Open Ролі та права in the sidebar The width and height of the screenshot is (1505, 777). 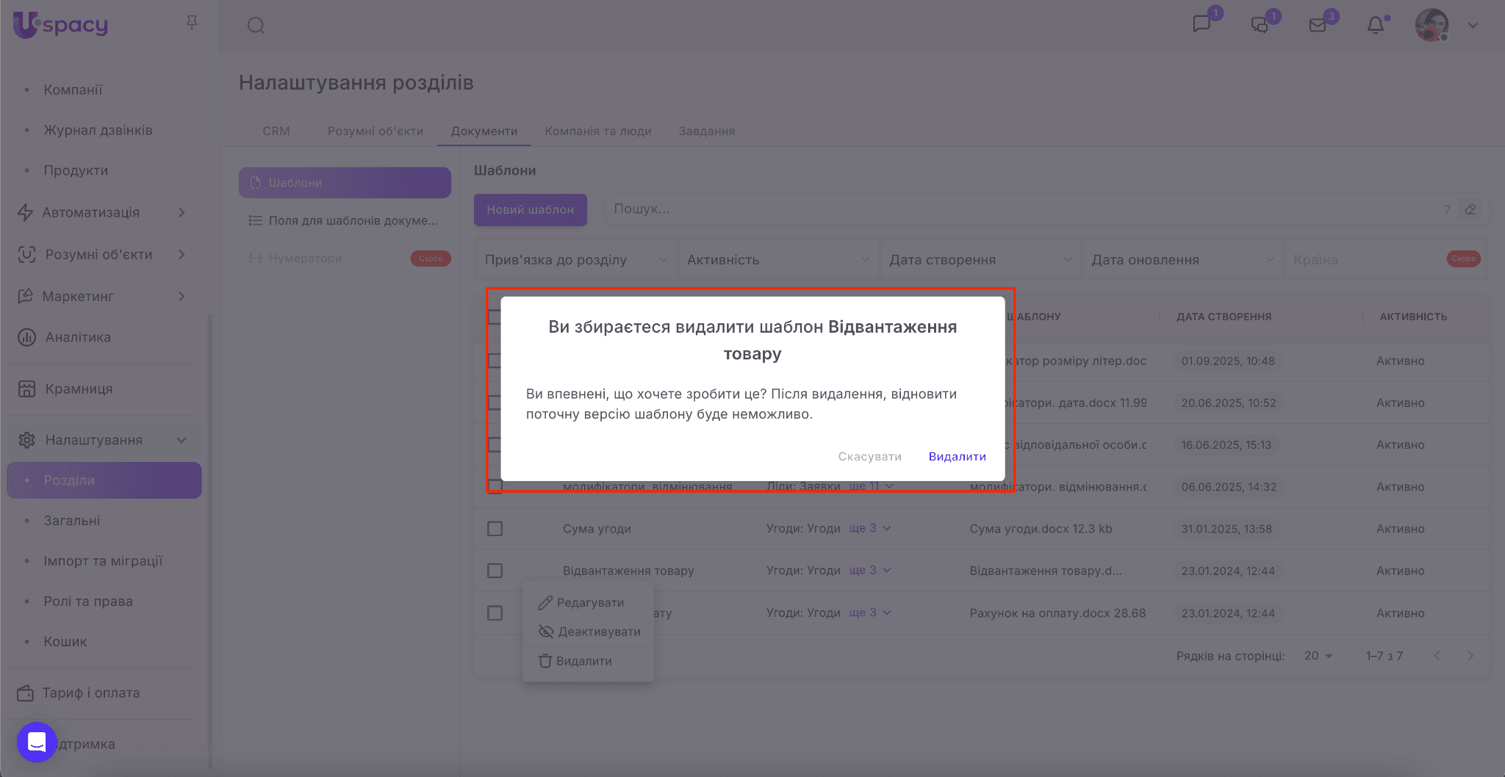[88, 601]
